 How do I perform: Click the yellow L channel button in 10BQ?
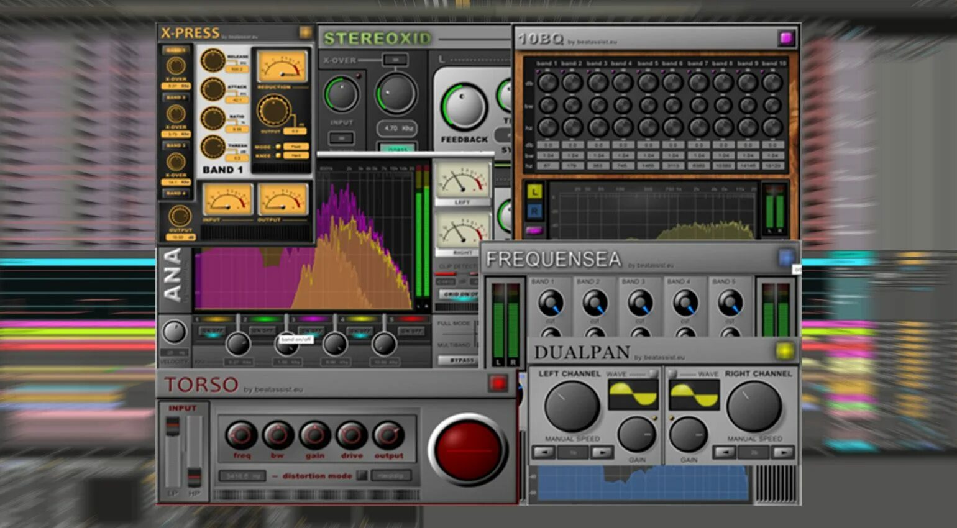click(x=534, y=191)
